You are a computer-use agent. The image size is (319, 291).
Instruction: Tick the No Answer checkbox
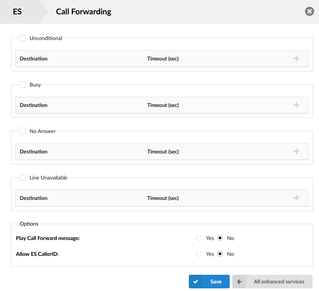pos(23,131)
